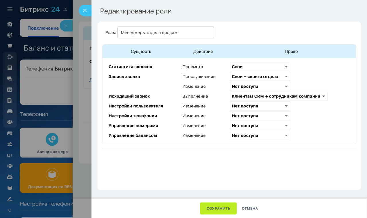
Task: Click the Настройки пользователя row label
Action: [136, 106]
